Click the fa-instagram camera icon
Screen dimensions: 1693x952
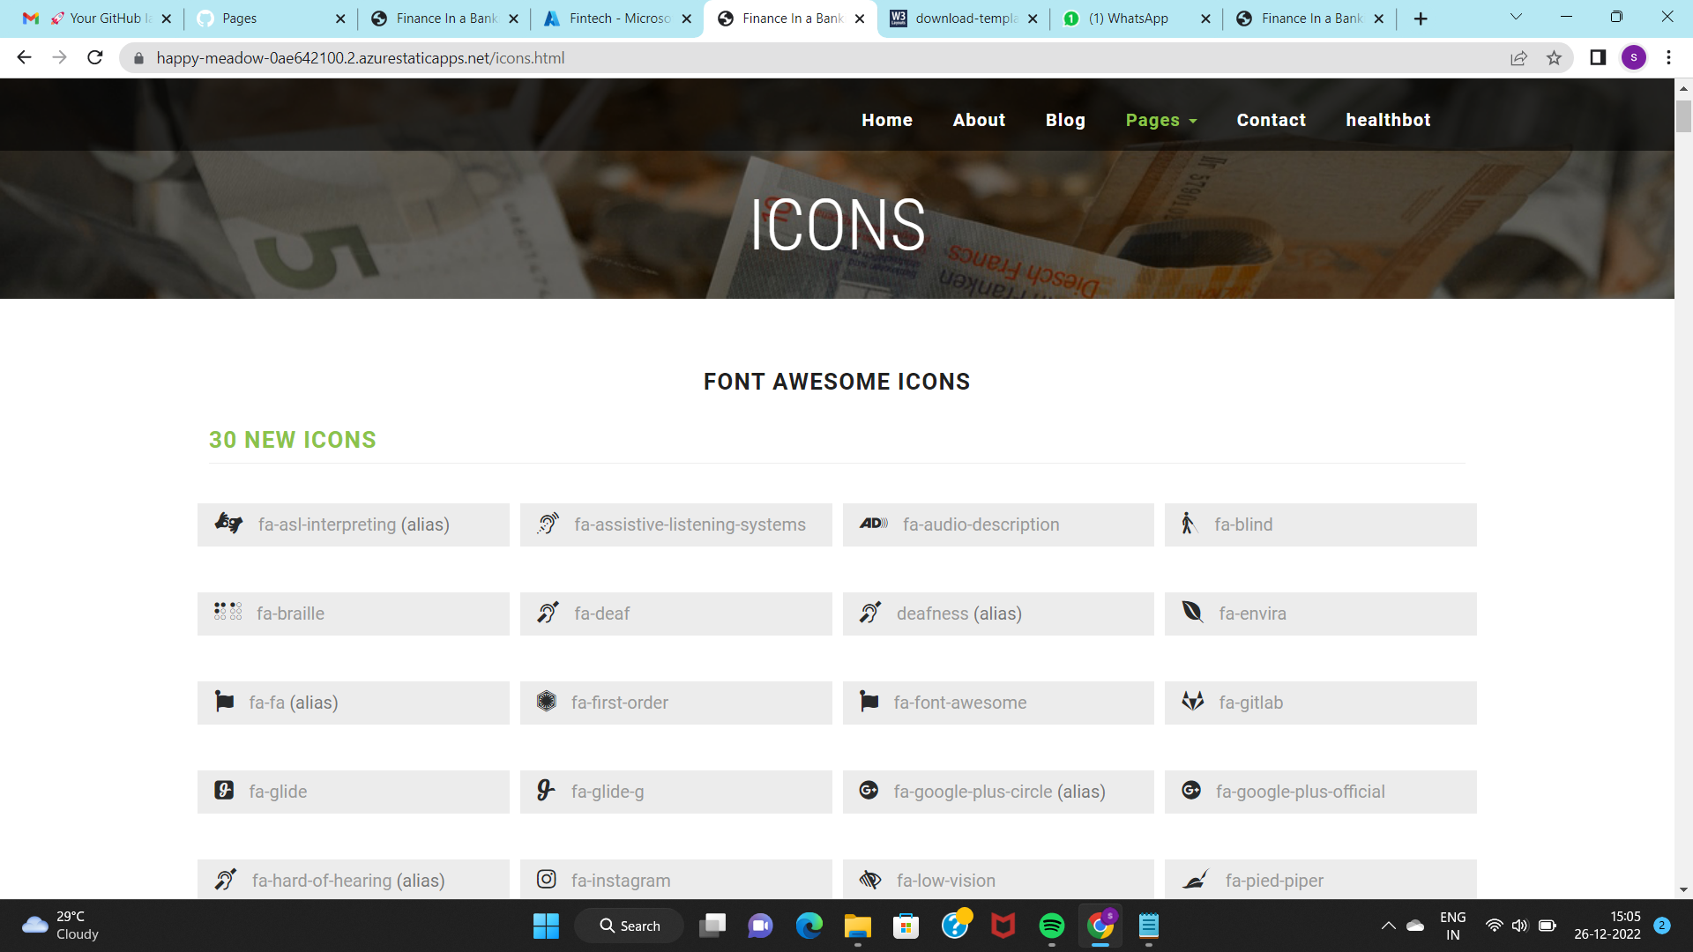(546, 879)
